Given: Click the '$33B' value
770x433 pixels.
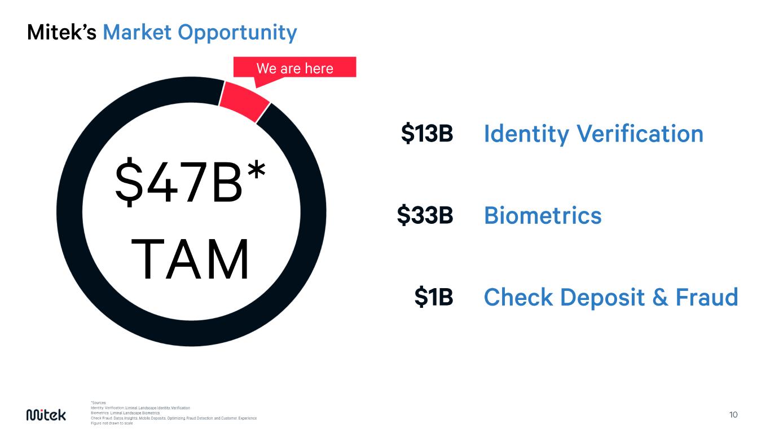Looking at the screenshot, I should pyautogui.click(x=425, y=215).
